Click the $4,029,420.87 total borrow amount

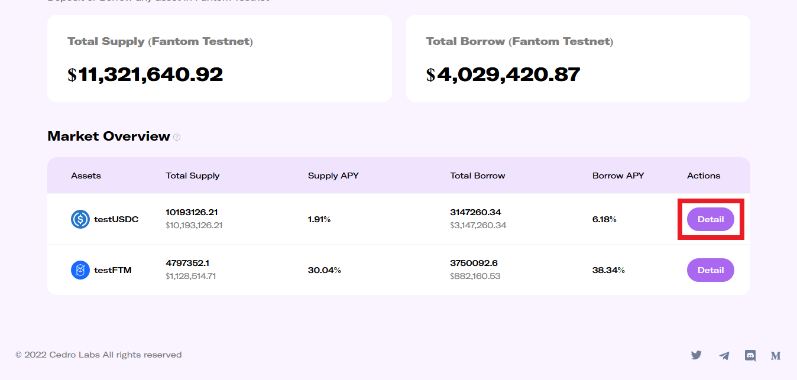coord(503,74)
